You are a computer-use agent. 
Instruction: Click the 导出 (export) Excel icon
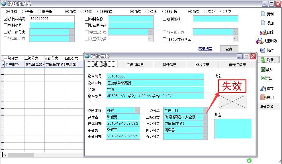click(263, 78)
